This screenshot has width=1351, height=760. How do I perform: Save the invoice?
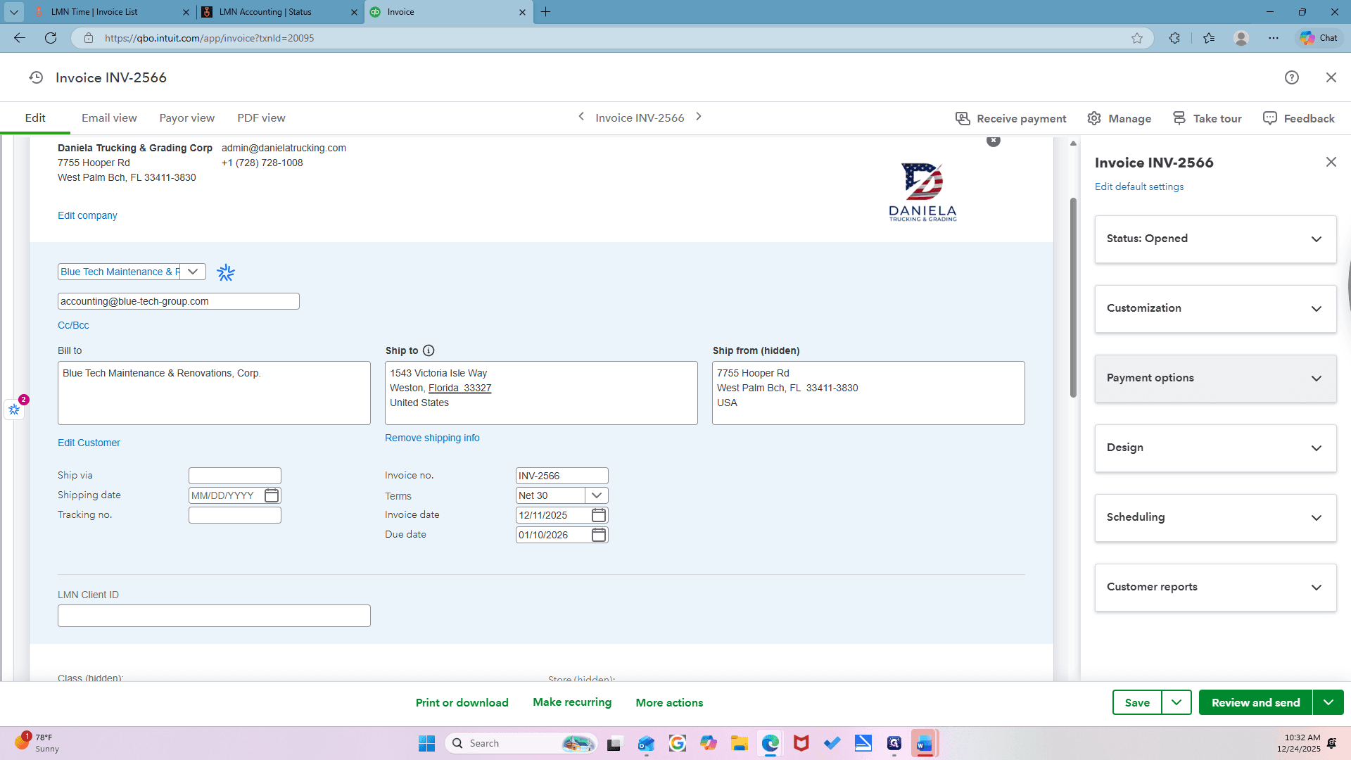coord(1137,702)
